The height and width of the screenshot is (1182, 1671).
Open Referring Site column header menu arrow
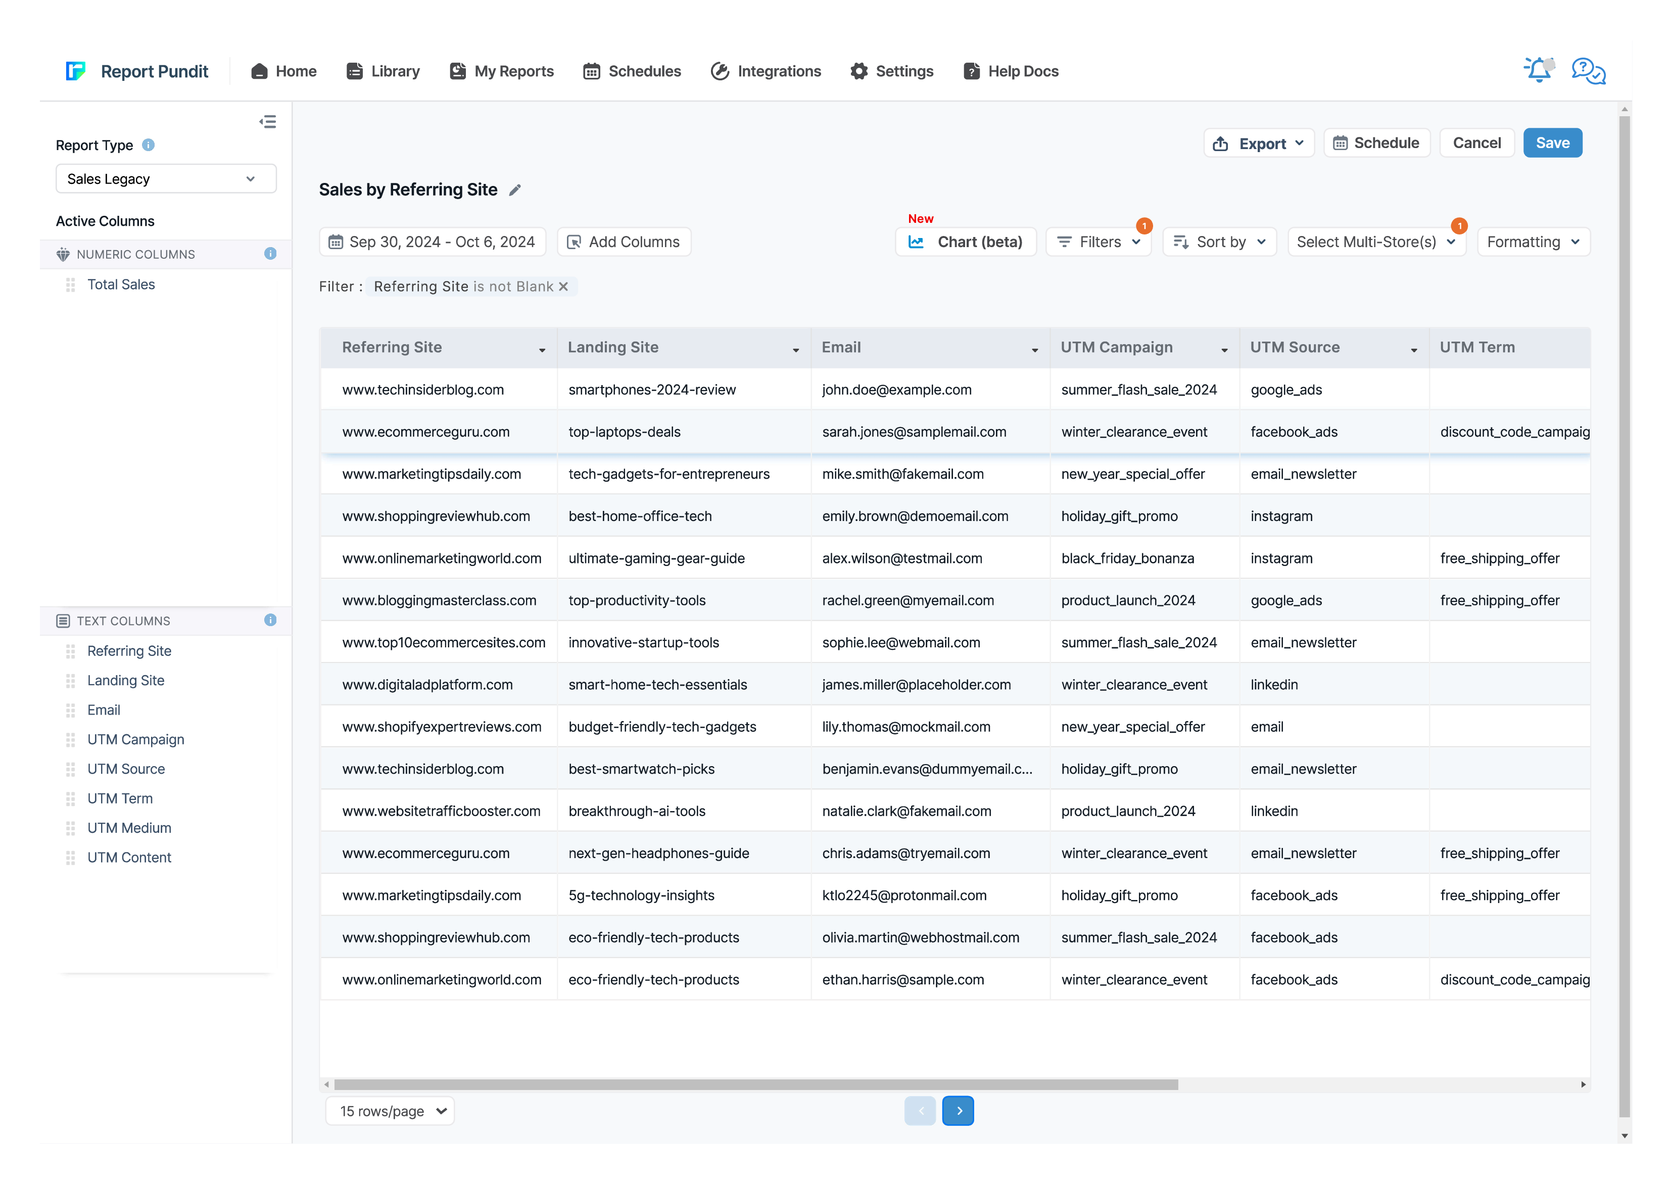coord(542,351)
